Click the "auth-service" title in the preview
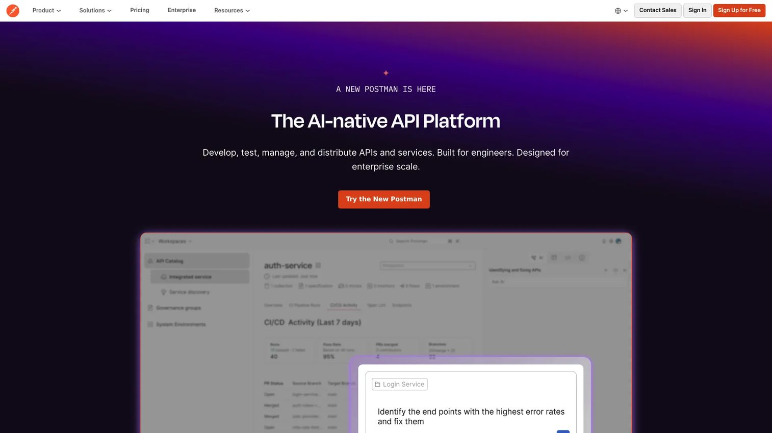Image resolution: width=772 pixels, height=433 pixels. [x=288, y=266]
